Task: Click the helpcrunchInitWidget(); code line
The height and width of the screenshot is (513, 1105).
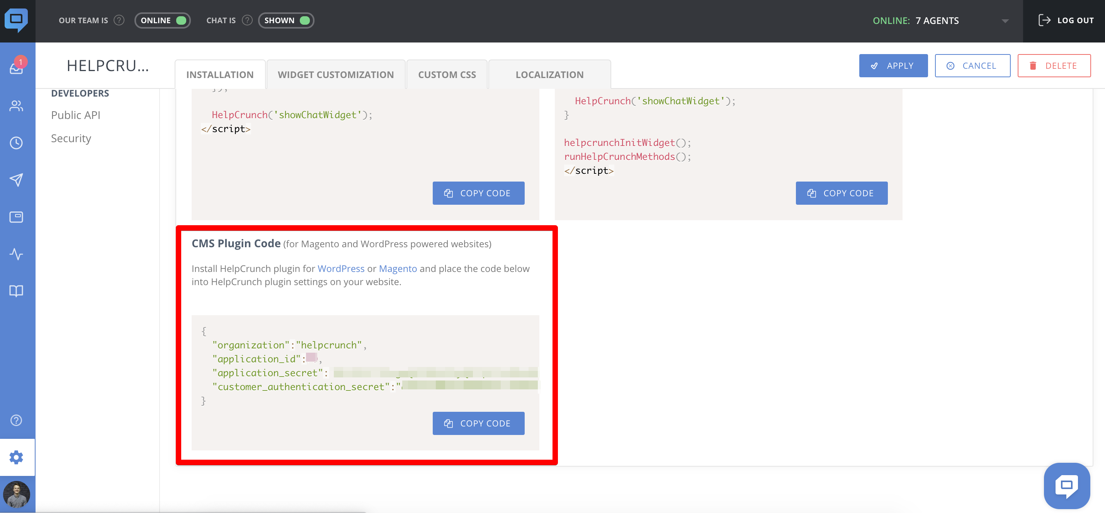Action: pyautogui.click(x=627, y=143)
